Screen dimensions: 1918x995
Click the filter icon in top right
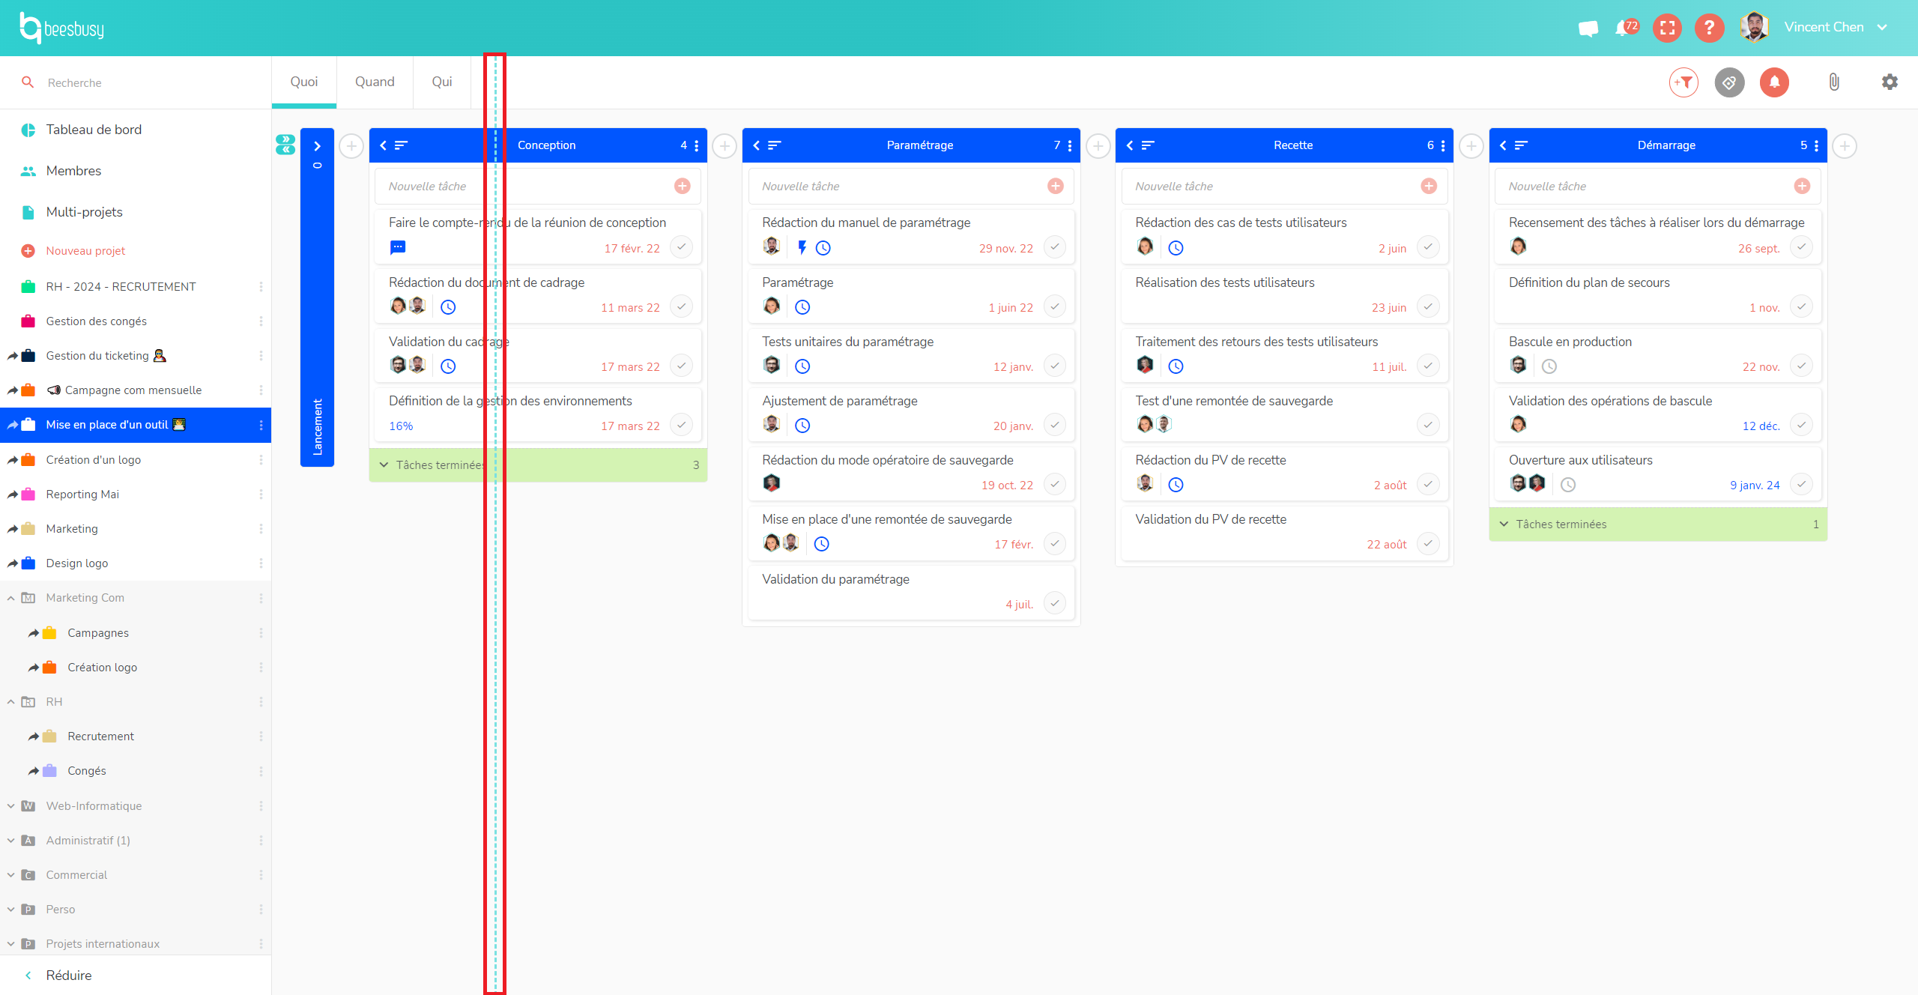[x=1682, y=82]
